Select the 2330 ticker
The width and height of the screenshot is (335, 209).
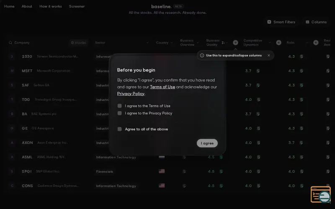point(27,56)
